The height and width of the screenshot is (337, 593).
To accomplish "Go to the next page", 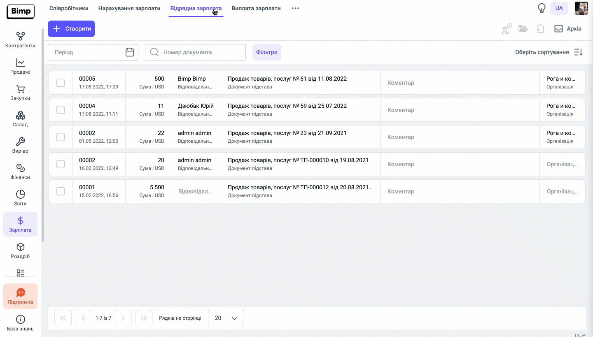I will (123, 318).
